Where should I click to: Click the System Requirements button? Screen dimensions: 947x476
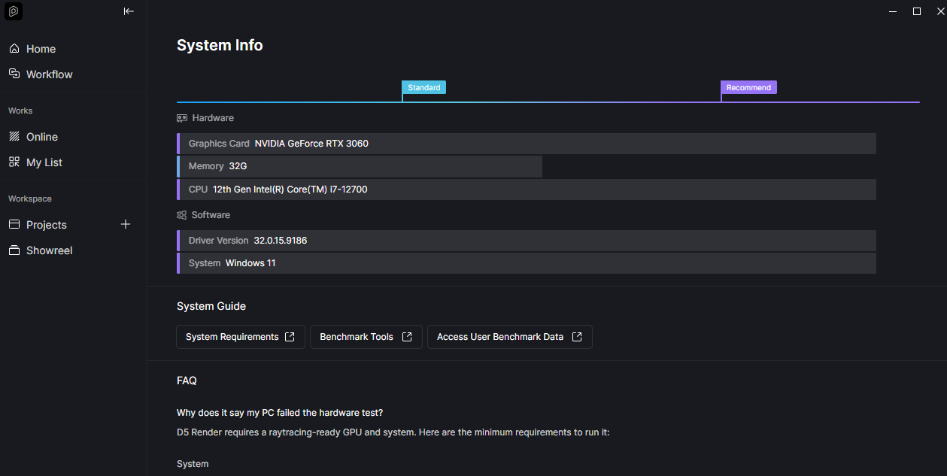coord(240,337)
